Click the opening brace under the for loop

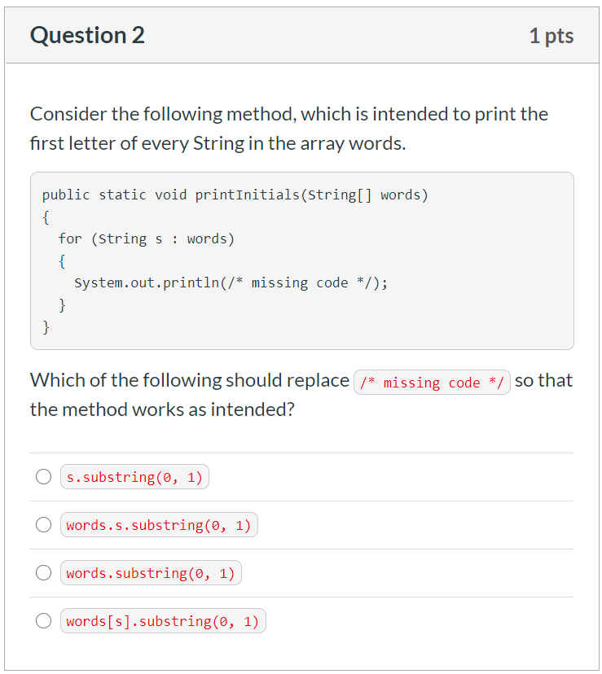click(62, 261)
